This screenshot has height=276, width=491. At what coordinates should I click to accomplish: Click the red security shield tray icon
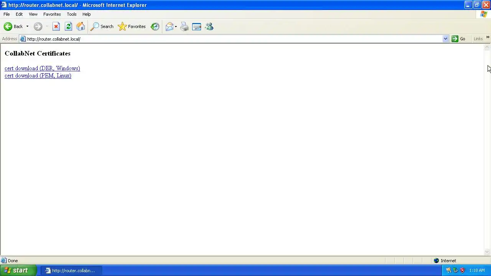462,270
